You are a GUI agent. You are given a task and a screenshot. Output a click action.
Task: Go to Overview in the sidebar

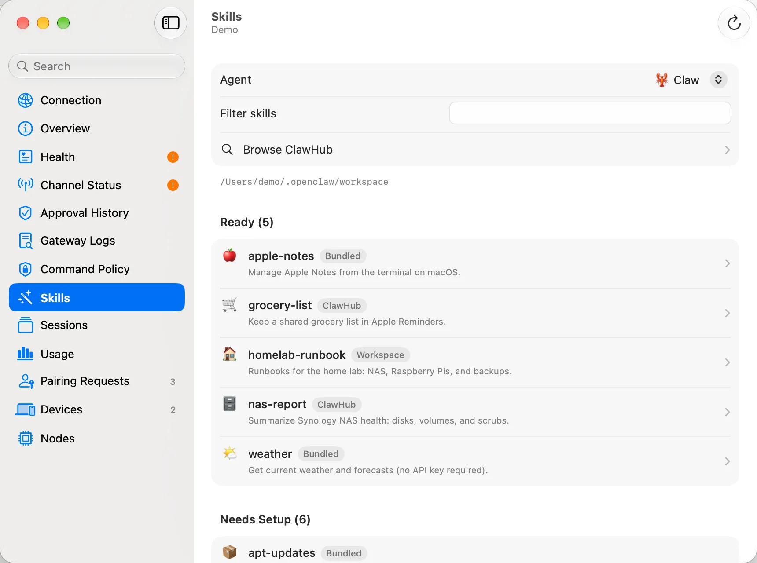click(x=97, y=128)
